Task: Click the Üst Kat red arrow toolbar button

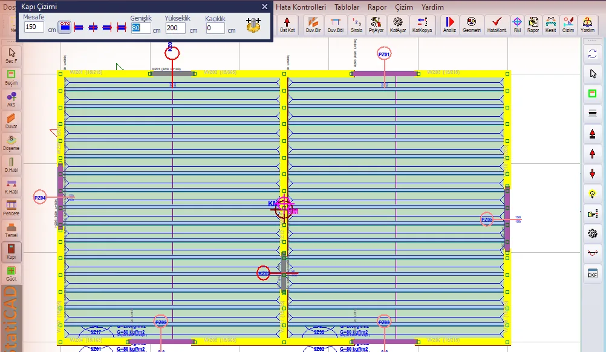Action: click(x=287, y=25)
